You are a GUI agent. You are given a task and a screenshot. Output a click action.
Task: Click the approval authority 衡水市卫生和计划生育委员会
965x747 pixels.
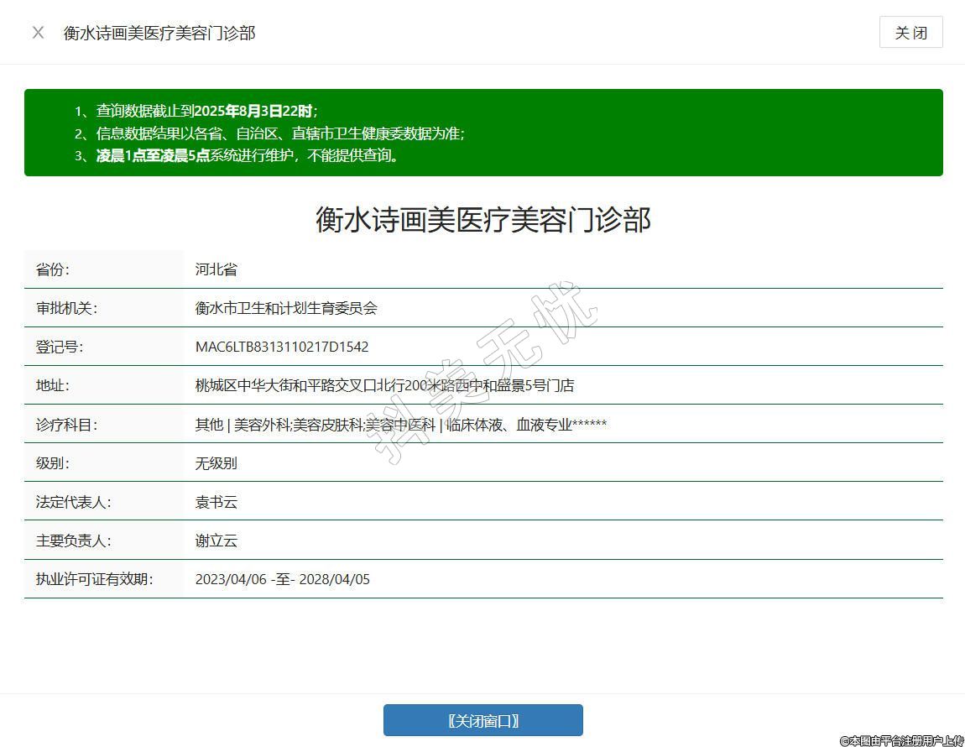tap(286, 308)
